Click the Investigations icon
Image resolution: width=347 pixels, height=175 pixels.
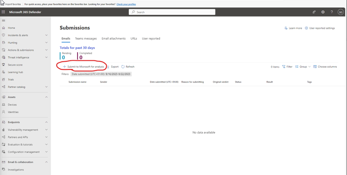click(x=3, y=170)
